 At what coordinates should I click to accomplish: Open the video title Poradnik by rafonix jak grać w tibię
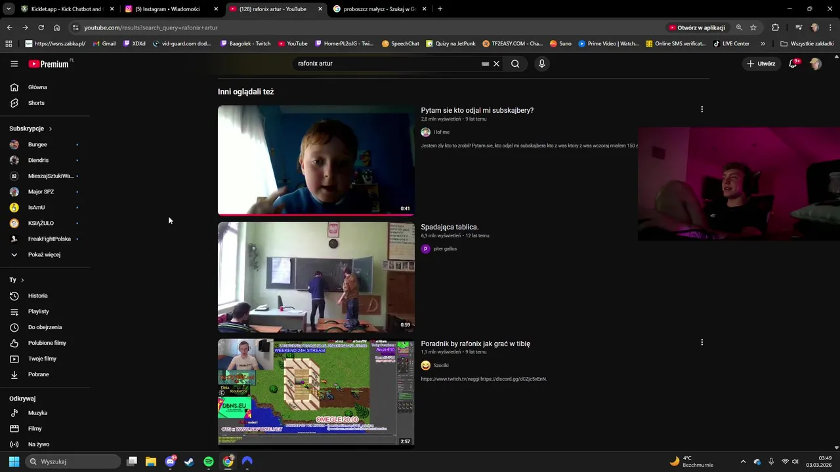(x=475, y=344)
